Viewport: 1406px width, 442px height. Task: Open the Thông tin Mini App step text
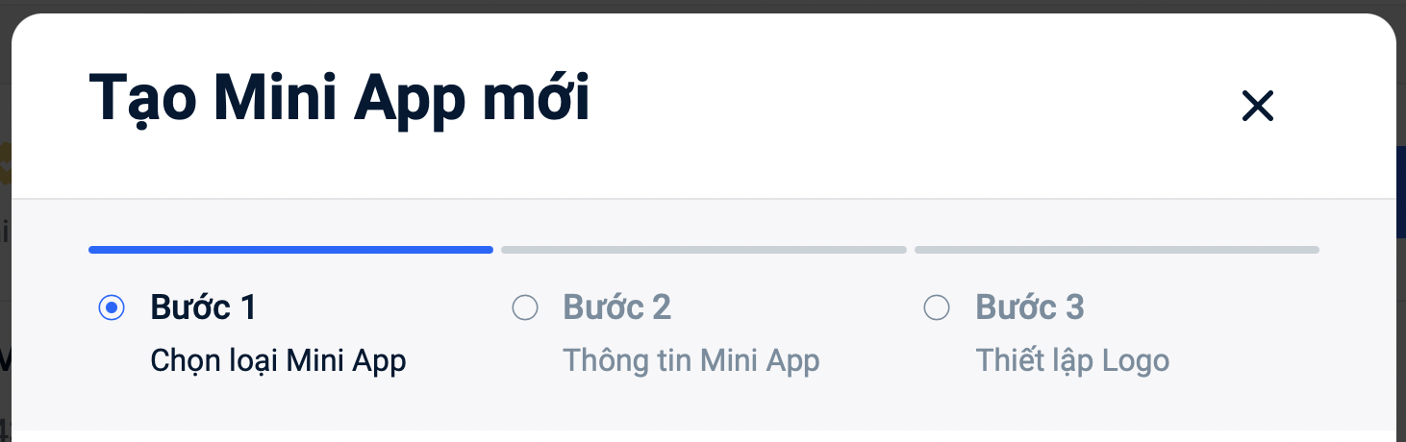pos(690,360)
